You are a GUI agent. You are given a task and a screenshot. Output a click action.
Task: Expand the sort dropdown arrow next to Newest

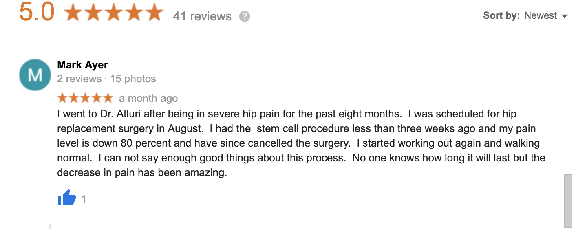(x=564, y=16)
